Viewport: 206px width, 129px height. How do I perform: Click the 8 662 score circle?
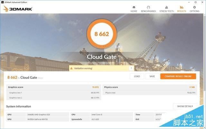[x=102, y=34]
